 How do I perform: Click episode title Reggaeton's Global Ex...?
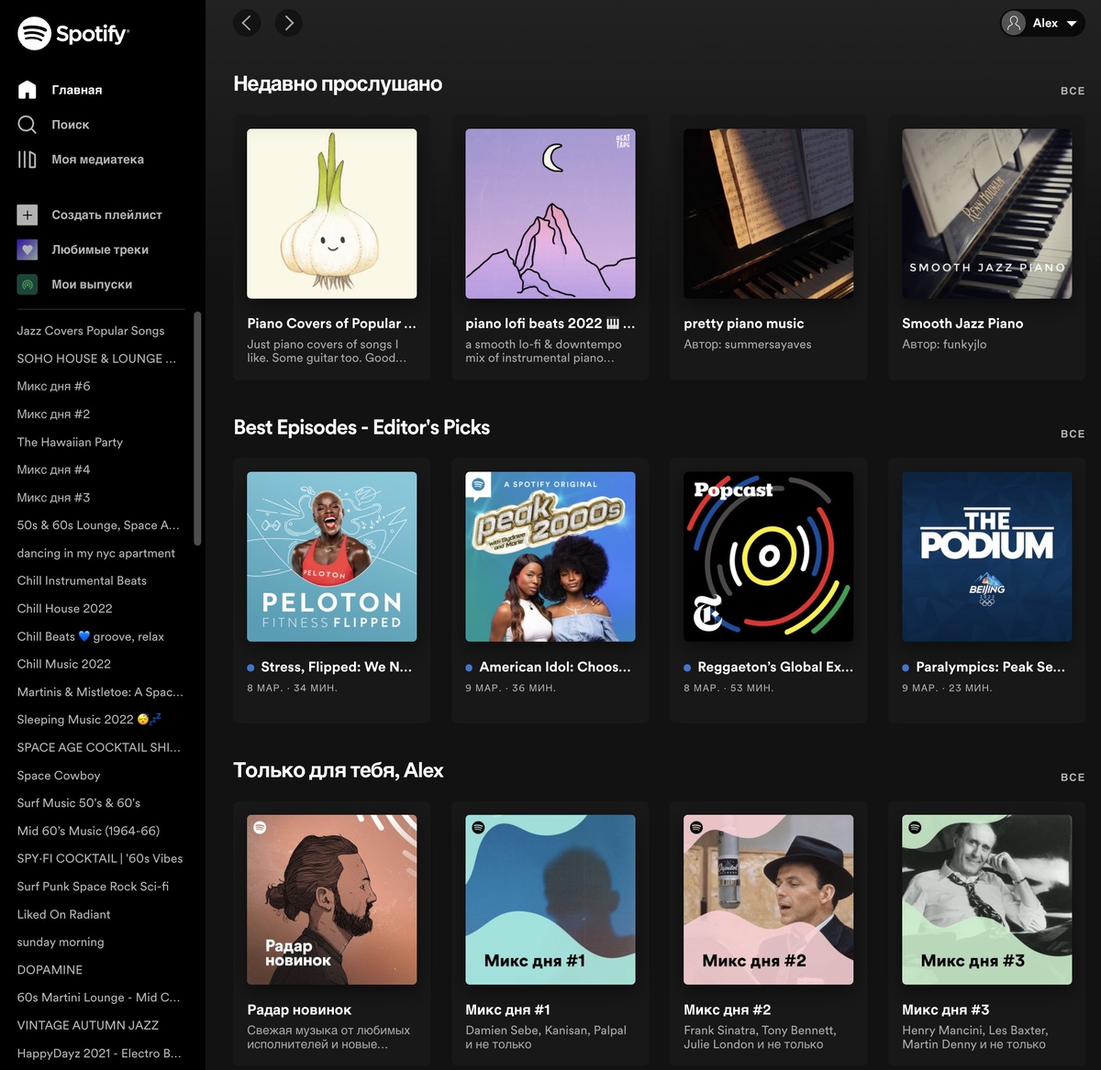(775, 667)
